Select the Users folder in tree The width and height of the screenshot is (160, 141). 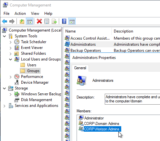point(32,65)
